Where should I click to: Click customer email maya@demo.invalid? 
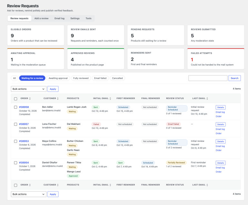52,145
